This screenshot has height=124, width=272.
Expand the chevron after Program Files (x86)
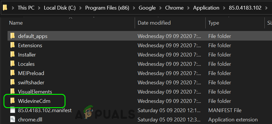134,8
